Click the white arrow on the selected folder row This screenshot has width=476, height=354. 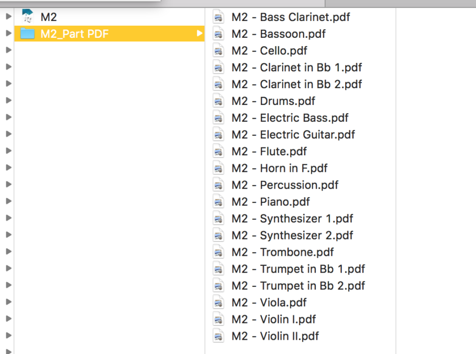point(200,33)
